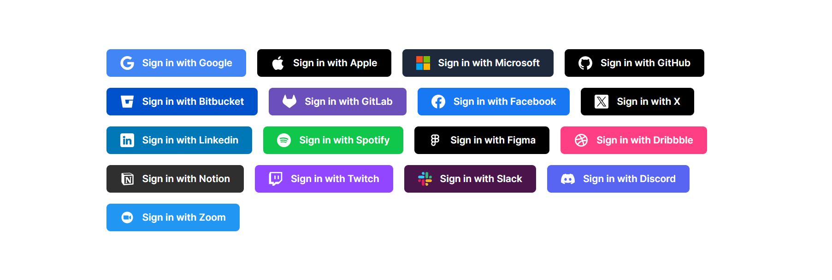Click the Slack colorful hash icon
Screen dimensions: 832x280
pos(425,179)
